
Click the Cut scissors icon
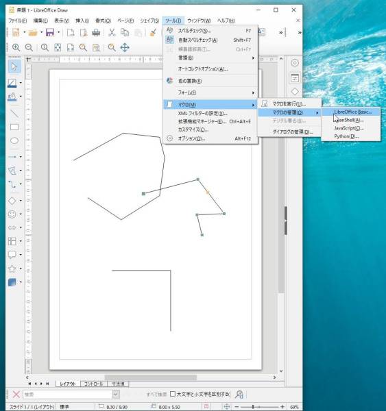click(x=112, y=32)
